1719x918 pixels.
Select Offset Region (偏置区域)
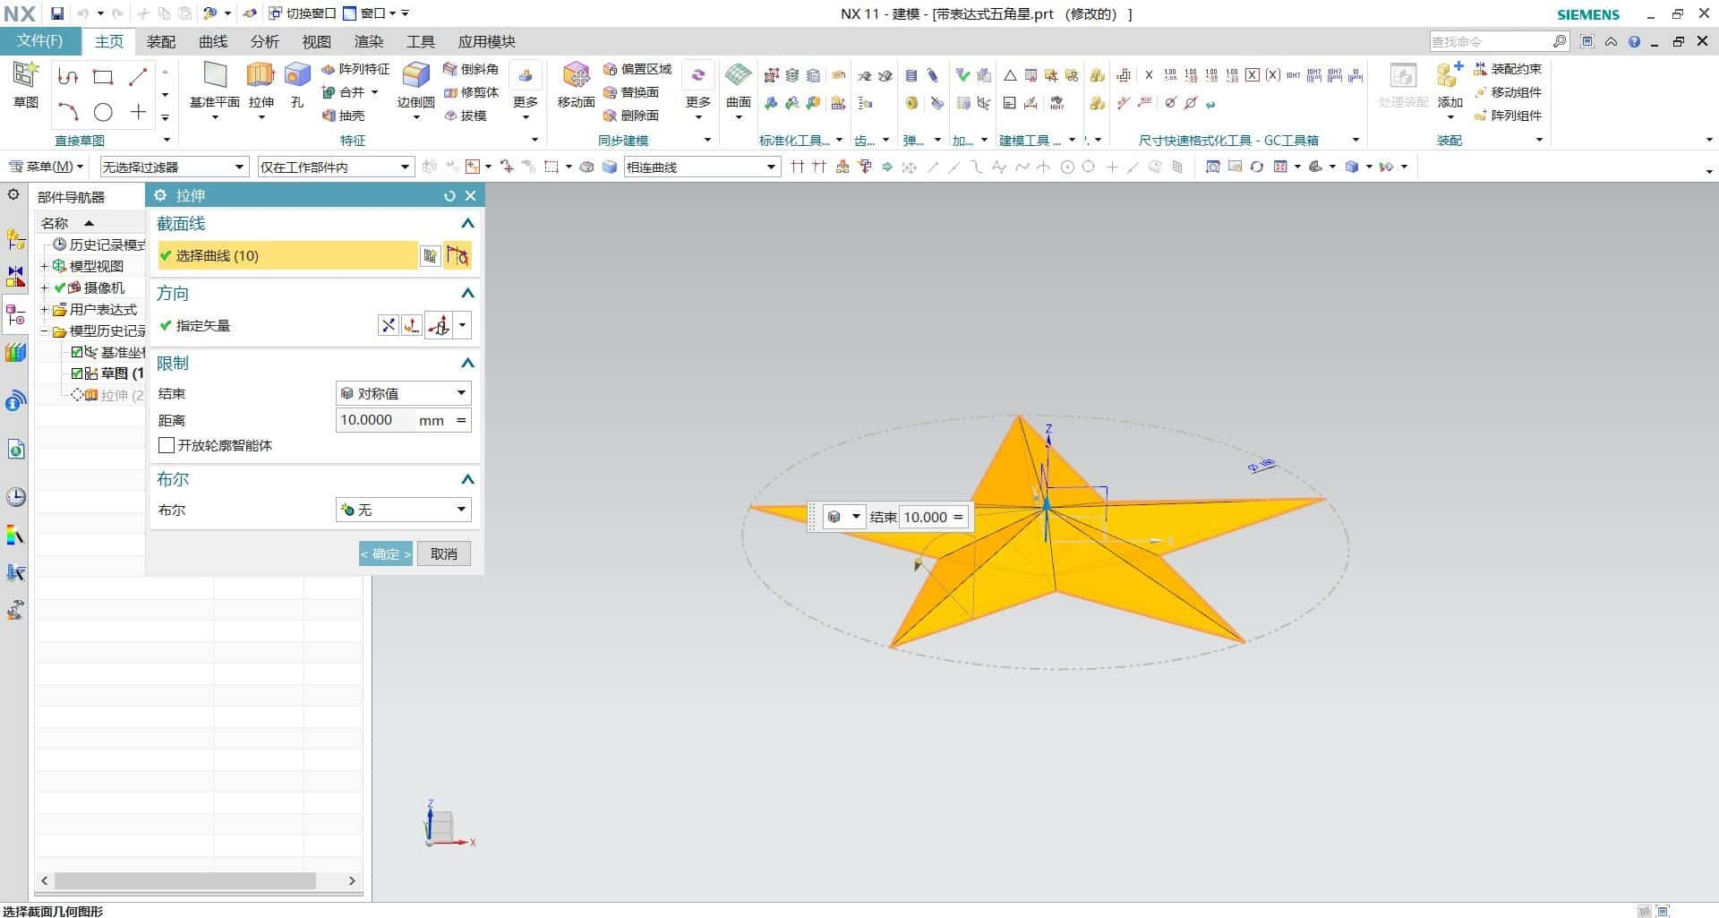point(637,69)
